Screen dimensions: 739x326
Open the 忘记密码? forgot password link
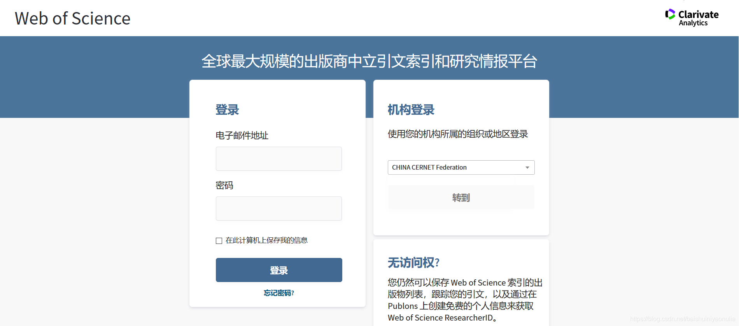(x=279, y=293)
